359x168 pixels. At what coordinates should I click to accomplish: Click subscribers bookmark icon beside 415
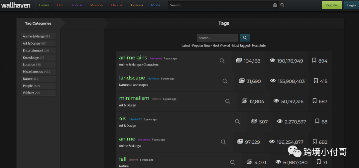pyautogui.click(x=316, y=81)
